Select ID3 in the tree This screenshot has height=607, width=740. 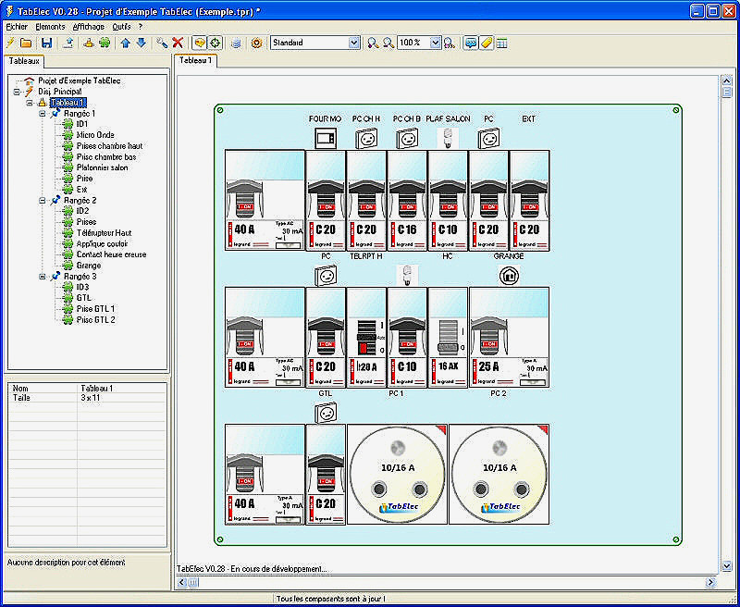(x=82, y=287)
